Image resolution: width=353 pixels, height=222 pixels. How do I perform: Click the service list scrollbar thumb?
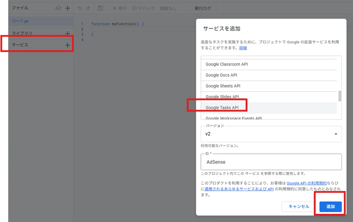tap(340, 96)
